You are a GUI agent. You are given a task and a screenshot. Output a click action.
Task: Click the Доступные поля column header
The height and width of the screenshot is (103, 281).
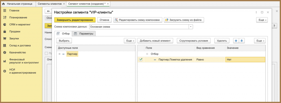(x=96, y=48)
